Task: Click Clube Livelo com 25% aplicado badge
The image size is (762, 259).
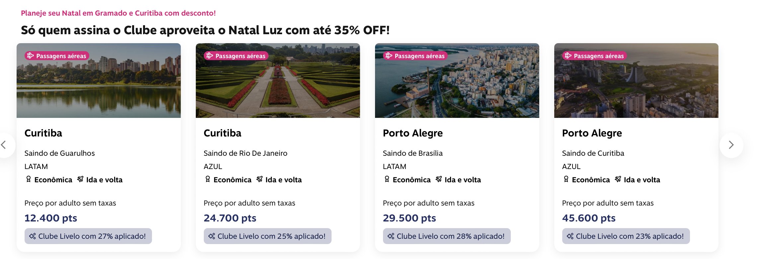Action: coord(267,236)
